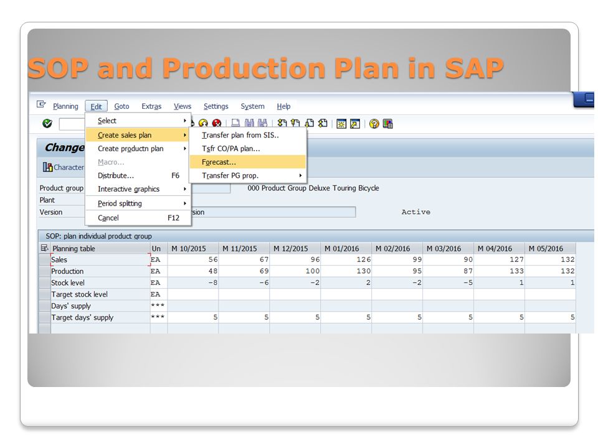
Task: Click Stock level value -8
Action: point(193,282)
